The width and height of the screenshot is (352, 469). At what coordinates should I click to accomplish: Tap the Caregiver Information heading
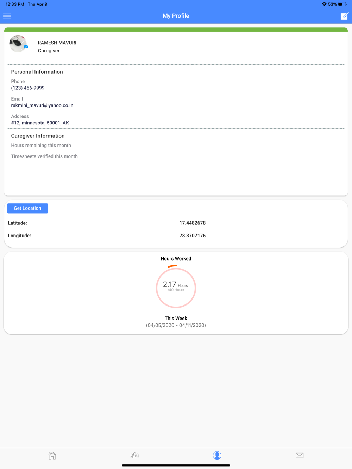38,136
